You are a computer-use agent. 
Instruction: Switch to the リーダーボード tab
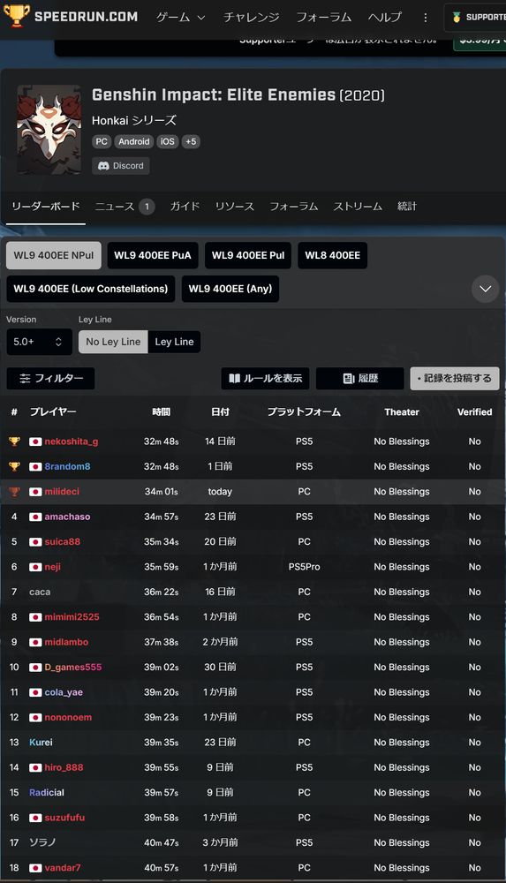click(46, 207)
